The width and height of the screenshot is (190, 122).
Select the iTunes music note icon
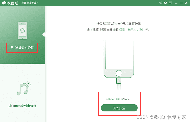(x=24, y=88)
